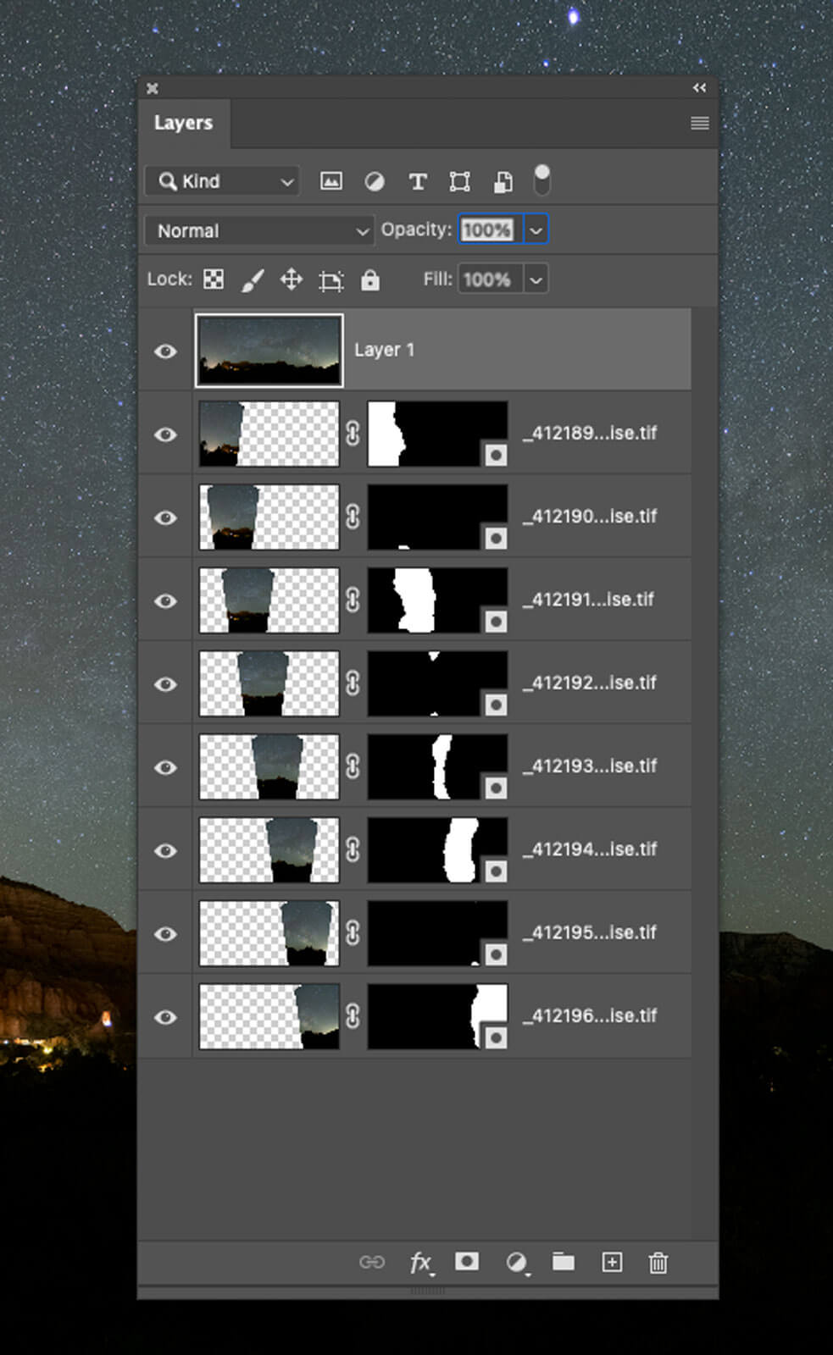Image resolution: width=833 pixels, height=1355 pixels.
Task: Open the layer style fx menu
Action: click(x=421, y=1263)
